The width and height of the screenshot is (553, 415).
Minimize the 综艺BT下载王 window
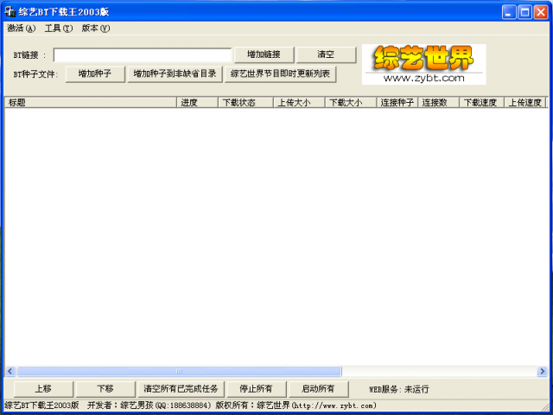click(509, 12)
